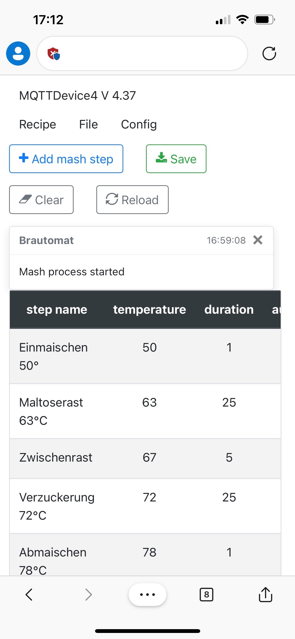
Task: Click the MQTTDevice4 V 4.37 title
Action: click(x=77, y=96)
